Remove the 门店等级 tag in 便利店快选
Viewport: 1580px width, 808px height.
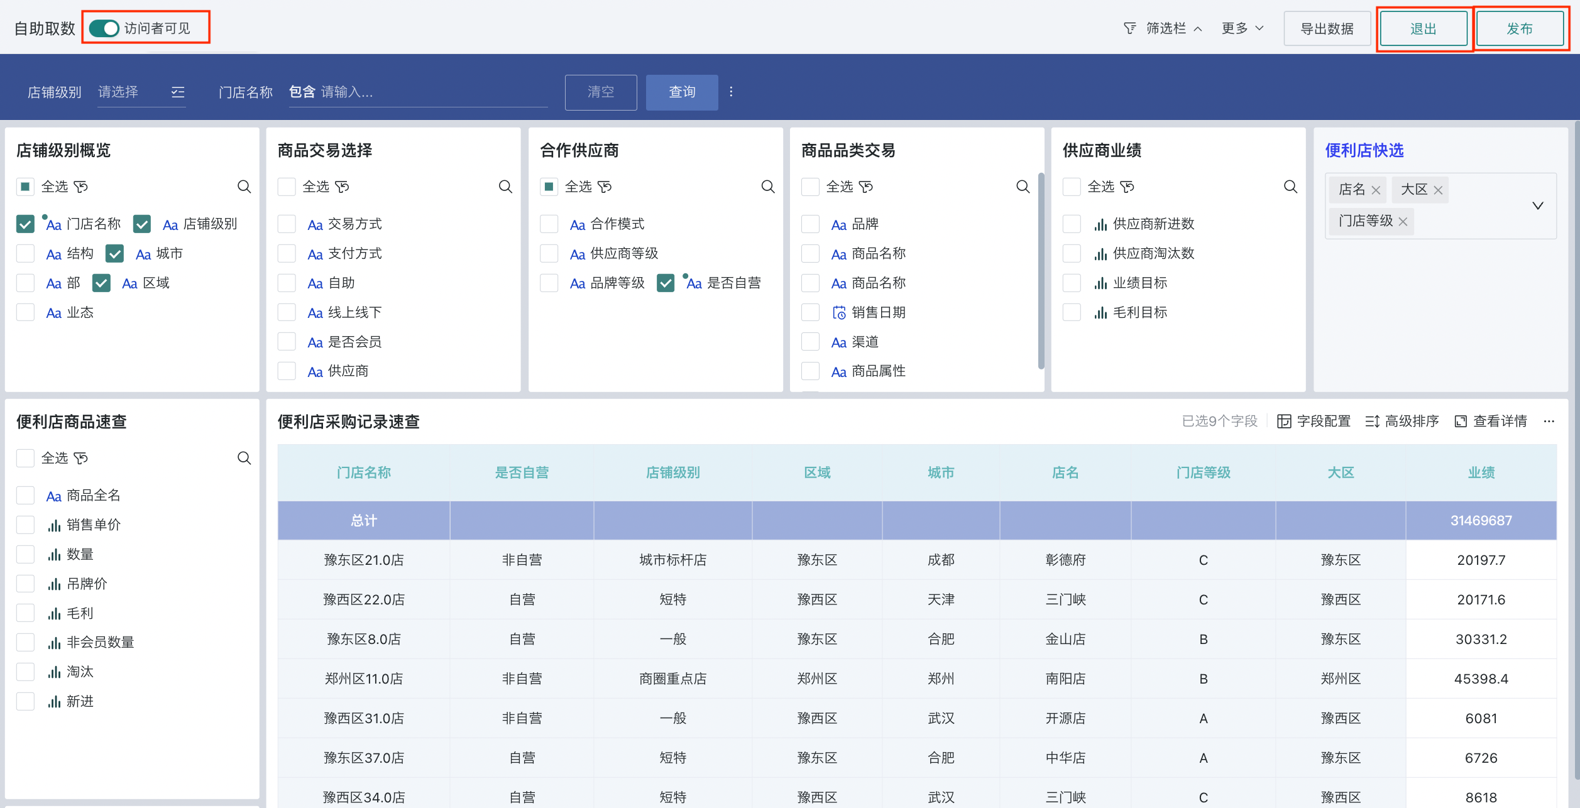1403,222
